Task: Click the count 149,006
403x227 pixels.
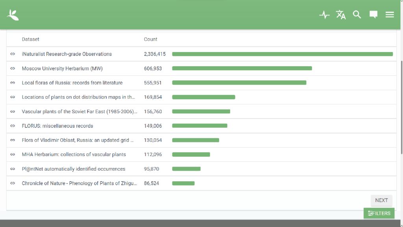Action: click(x=153, y=126)
